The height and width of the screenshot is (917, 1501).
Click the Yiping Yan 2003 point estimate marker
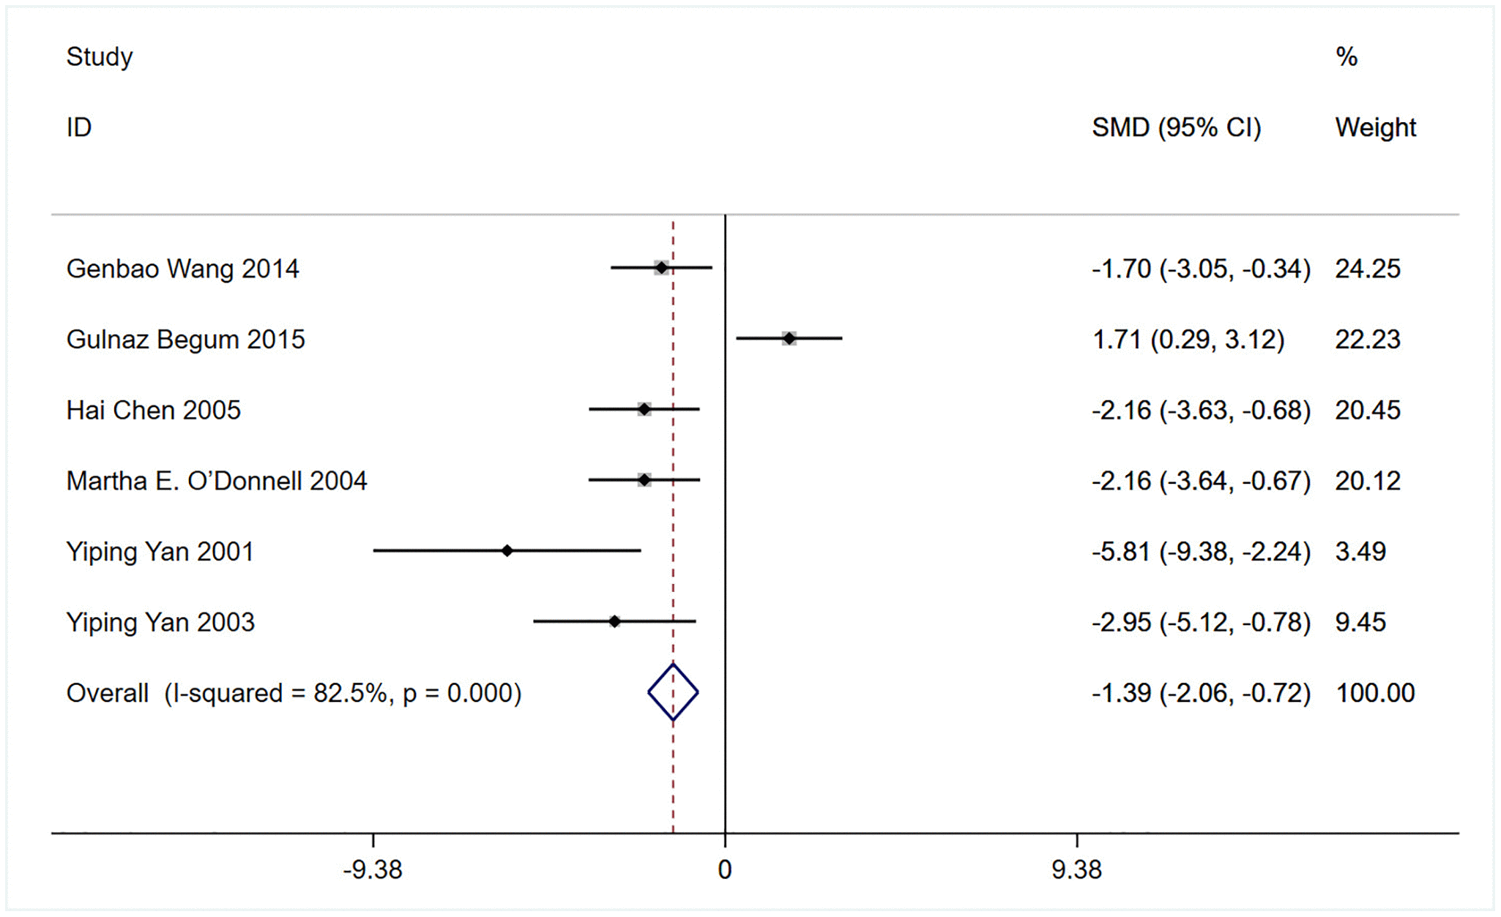(x=614, y=621)
